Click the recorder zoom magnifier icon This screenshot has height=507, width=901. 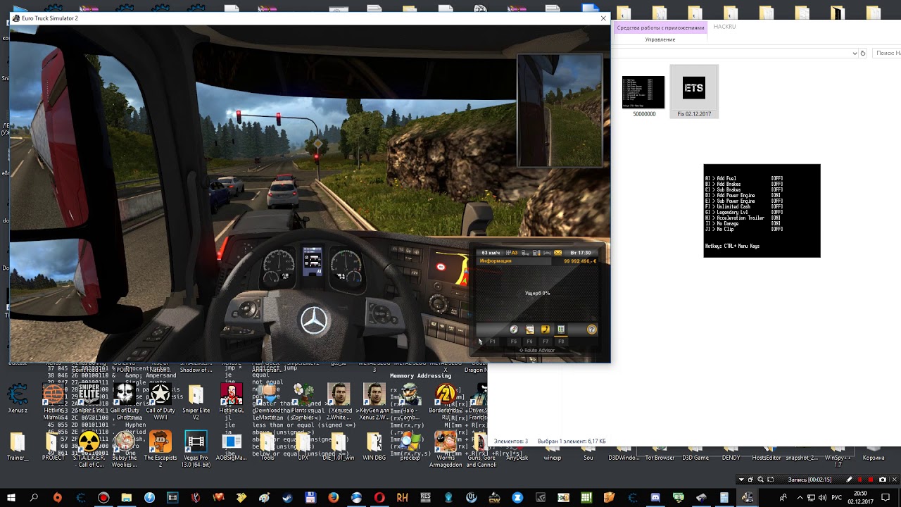click(x=760, y=480)
